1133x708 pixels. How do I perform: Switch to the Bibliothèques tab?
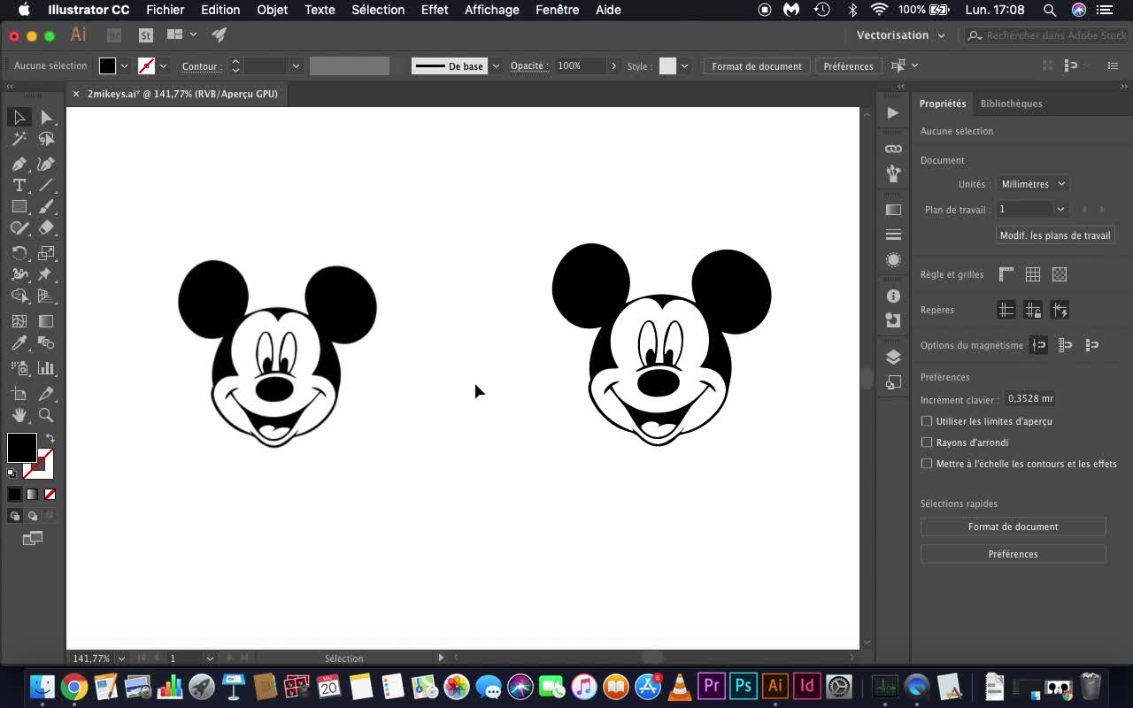[1011, 104]
